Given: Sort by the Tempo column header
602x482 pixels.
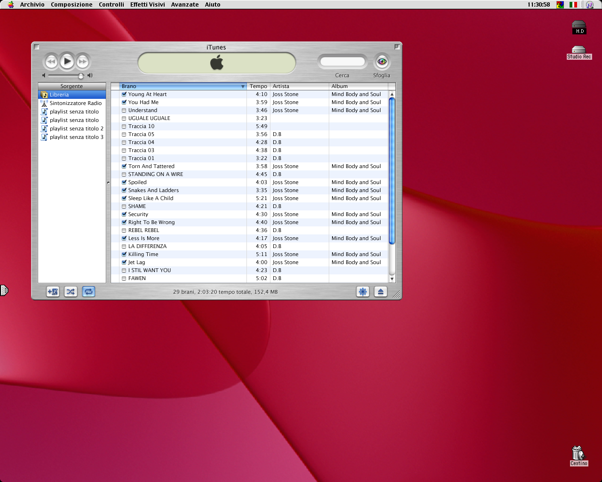Looking at the screenshot, I should click(x=258, y=86).
